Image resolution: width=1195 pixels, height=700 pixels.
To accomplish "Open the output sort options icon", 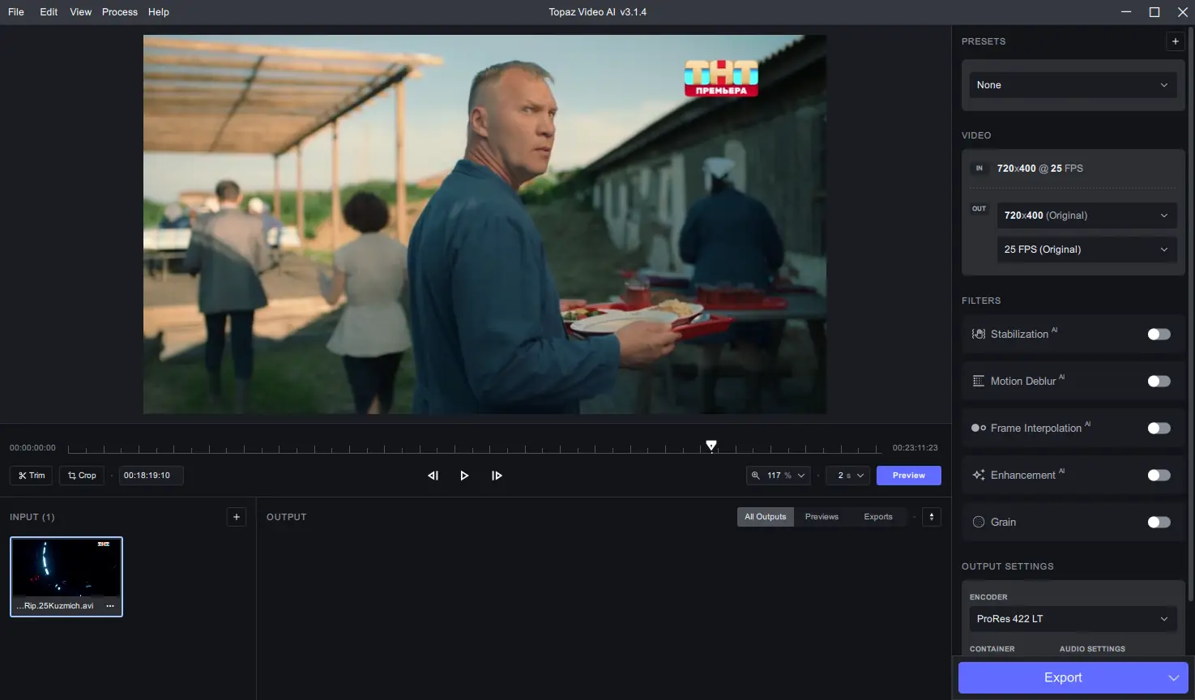I will (932, 517).
